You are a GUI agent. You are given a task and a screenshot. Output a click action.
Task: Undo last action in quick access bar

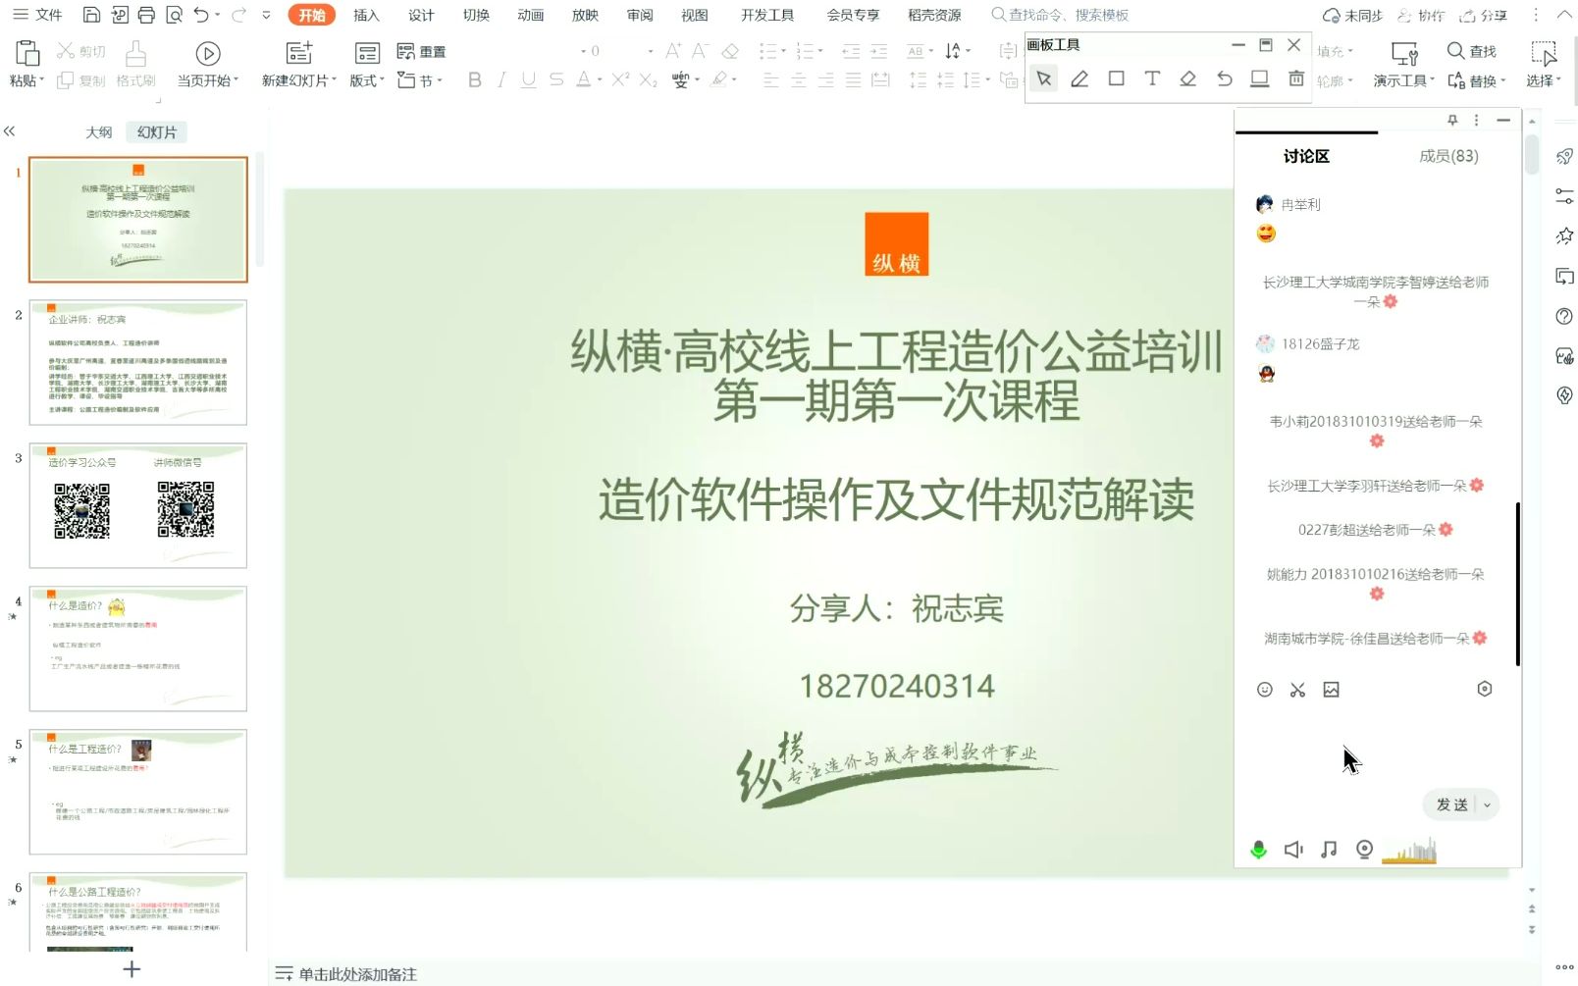[x=201, y=15]
